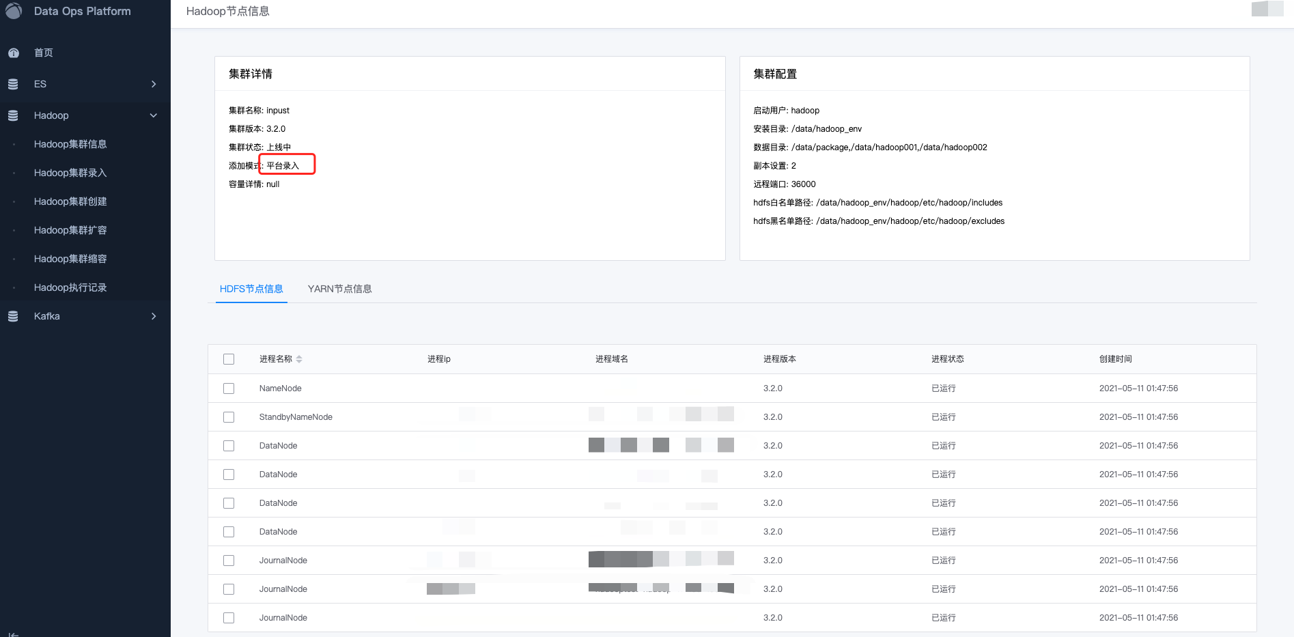This screenshot has height=637, width=1294.
Task: Click the 集群状态: 上线中 line
Action: click(259, 147)
